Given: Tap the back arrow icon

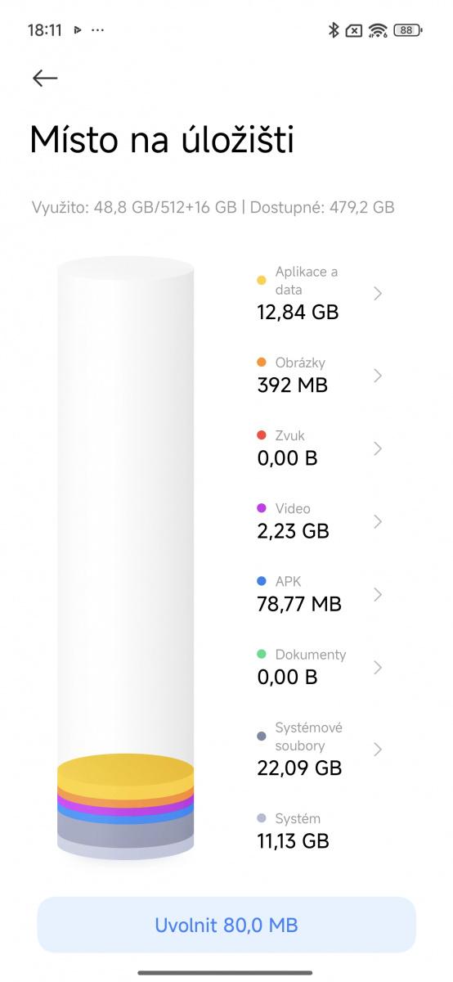Looking at the screenshot, I should [45, 78].
